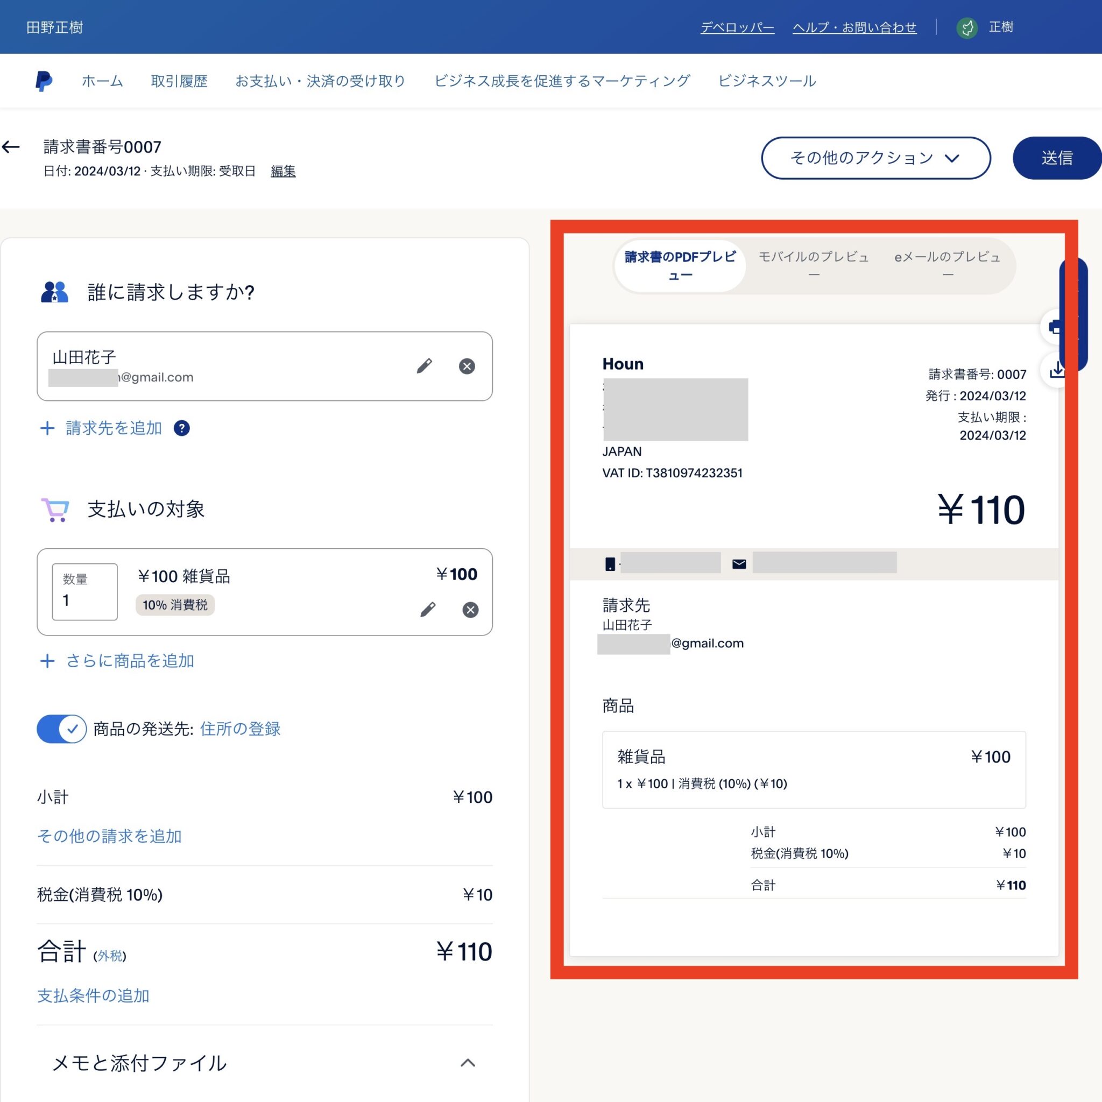Click the 正樹 account avatar icon
This screenshot has height=1102, width=1102.
click(x=967, y=26)
